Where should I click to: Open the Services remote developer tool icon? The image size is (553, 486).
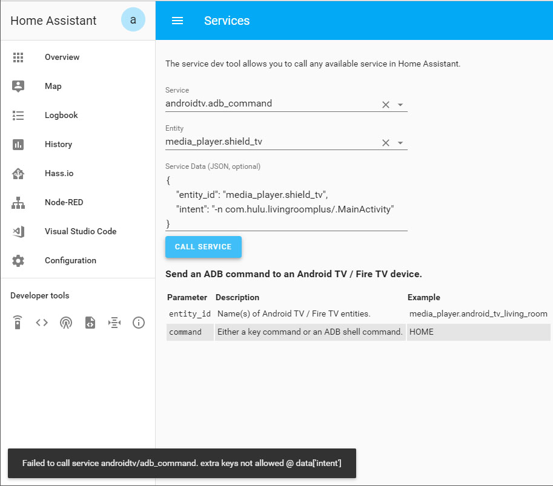(18, 323)
